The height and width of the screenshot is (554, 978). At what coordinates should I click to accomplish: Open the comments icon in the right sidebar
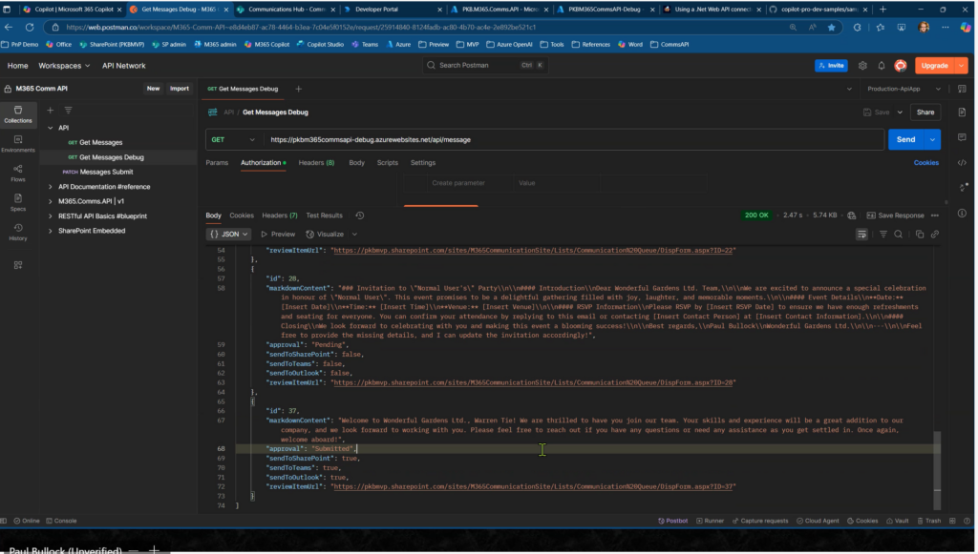[962, 137]
